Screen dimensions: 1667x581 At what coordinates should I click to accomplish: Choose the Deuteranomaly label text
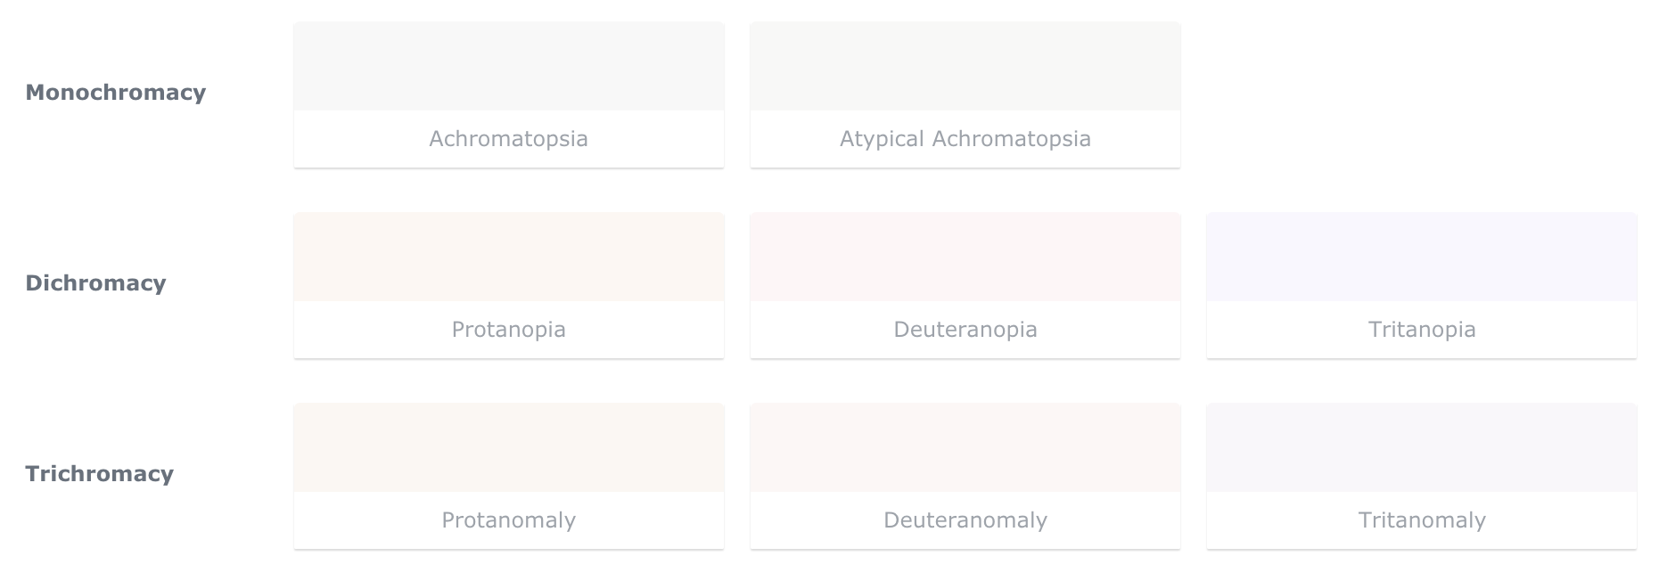965,520
